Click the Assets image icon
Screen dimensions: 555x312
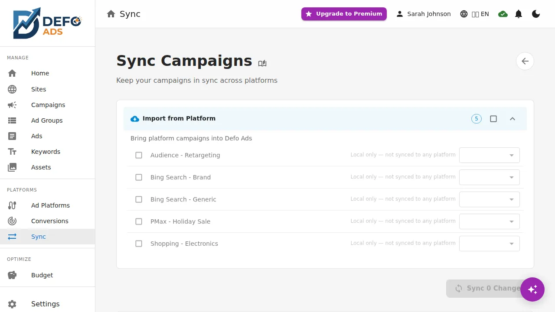[x=12, y=167]
